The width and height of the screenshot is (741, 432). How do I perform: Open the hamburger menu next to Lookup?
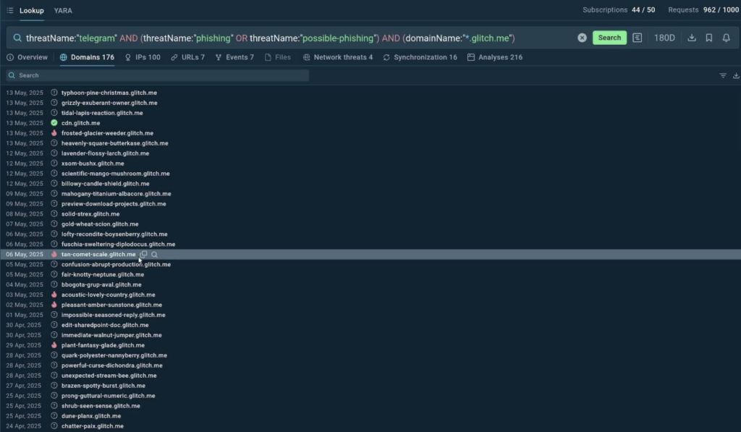click(x=9, y=11)
